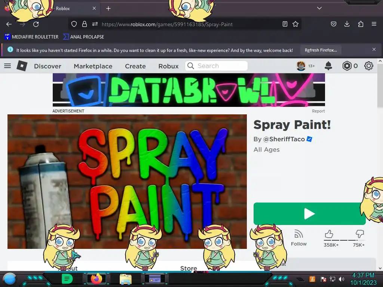Like the game with thumbs up

coord(329,234)
